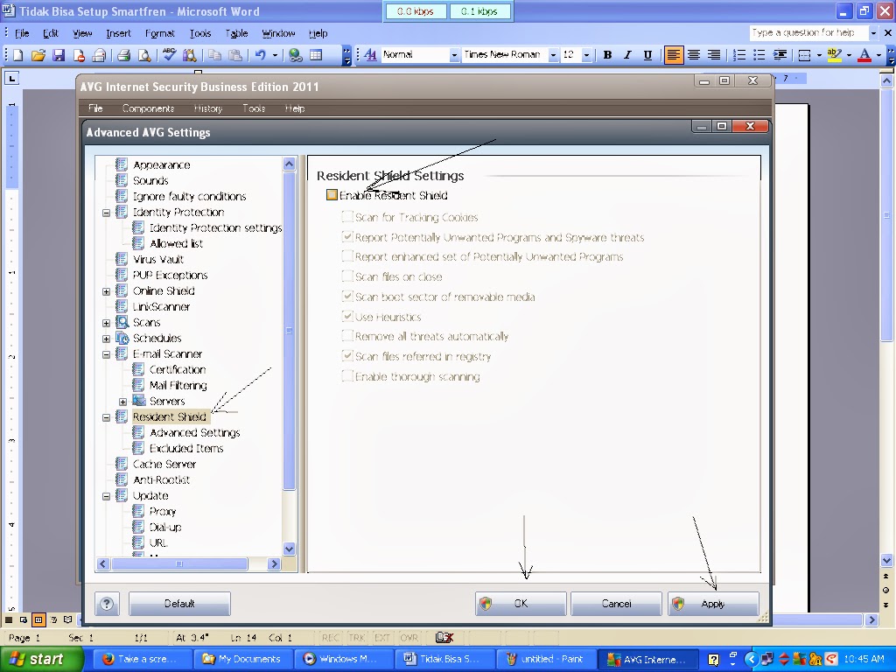Screen dimensions: 896x672
Task: Open the Tools menu in AVG window
Action: click(254, 108)
